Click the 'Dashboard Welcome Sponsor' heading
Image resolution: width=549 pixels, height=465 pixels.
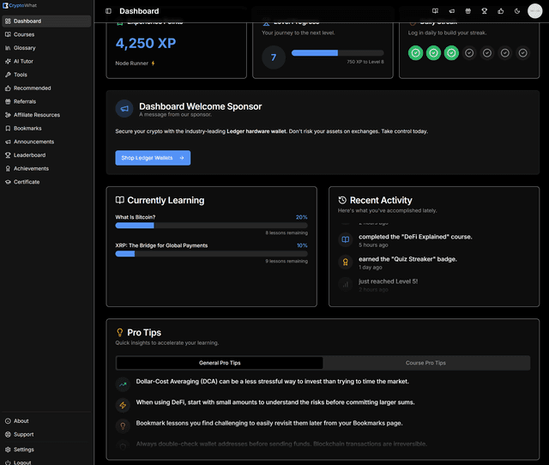pos(200,106)
